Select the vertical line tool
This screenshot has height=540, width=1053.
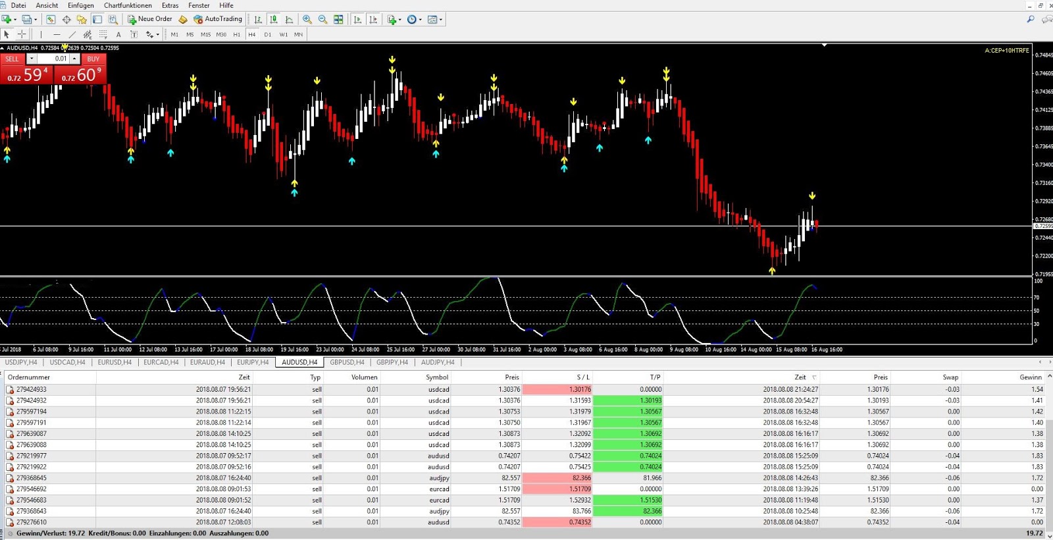point(41,34)
